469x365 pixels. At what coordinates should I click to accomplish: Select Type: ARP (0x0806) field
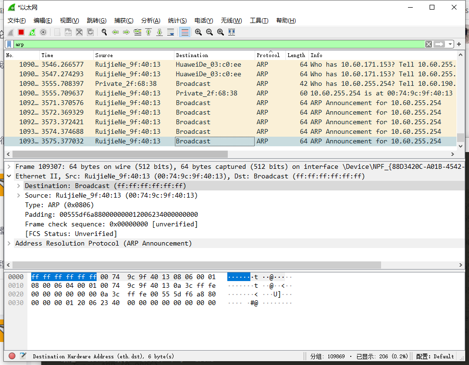tap(59, 205)
